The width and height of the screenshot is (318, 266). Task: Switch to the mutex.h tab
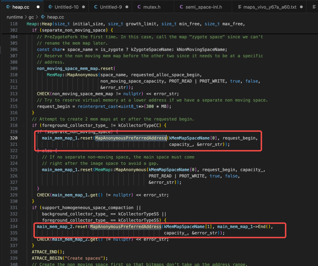click(x=152, y=7)
